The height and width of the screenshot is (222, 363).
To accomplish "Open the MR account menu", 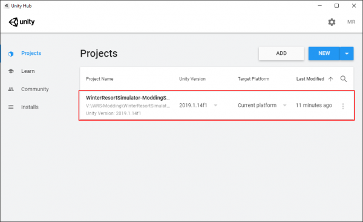I will pos(351,22).
